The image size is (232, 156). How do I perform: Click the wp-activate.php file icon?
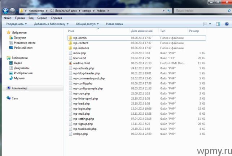click(x=70, y=68)
